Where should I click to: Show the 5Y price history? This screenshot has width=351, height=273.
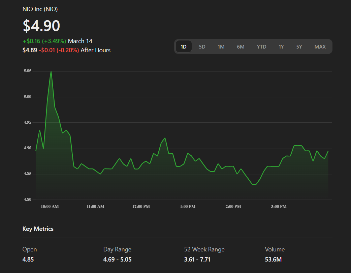pyautogui.click(x=299, y=47)
